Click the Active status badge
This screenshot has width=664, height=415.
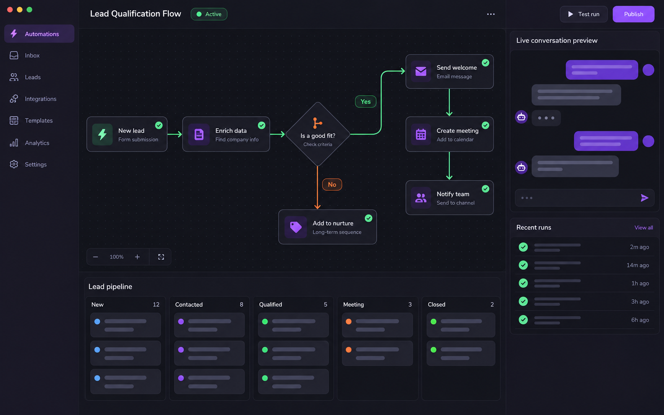(x=209, y=14)
